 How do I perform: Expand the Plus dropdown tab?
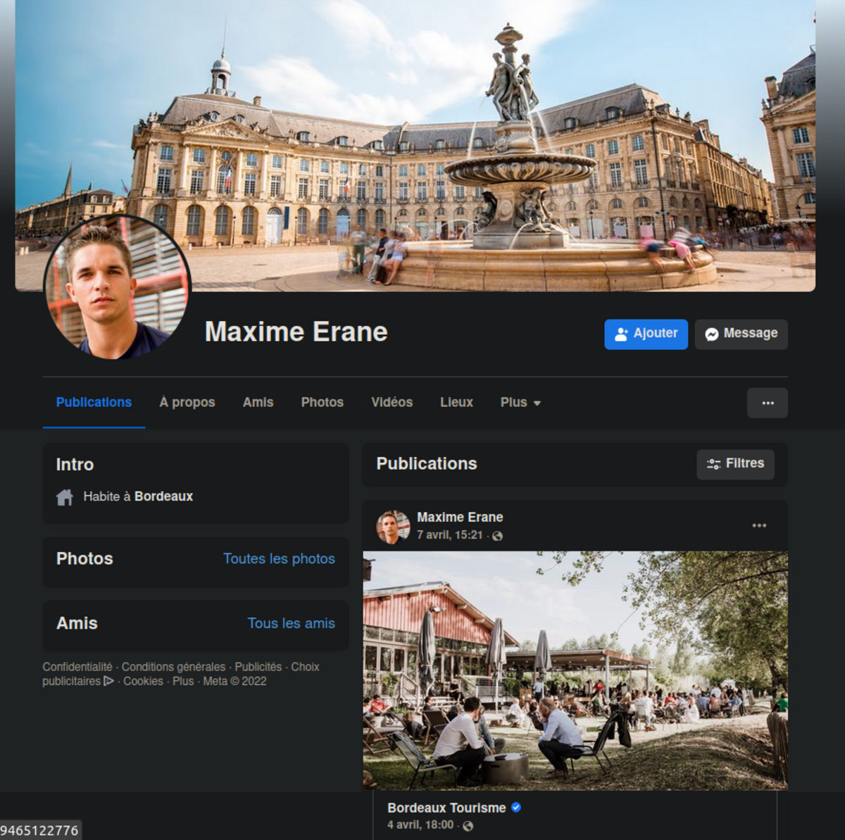520,403
